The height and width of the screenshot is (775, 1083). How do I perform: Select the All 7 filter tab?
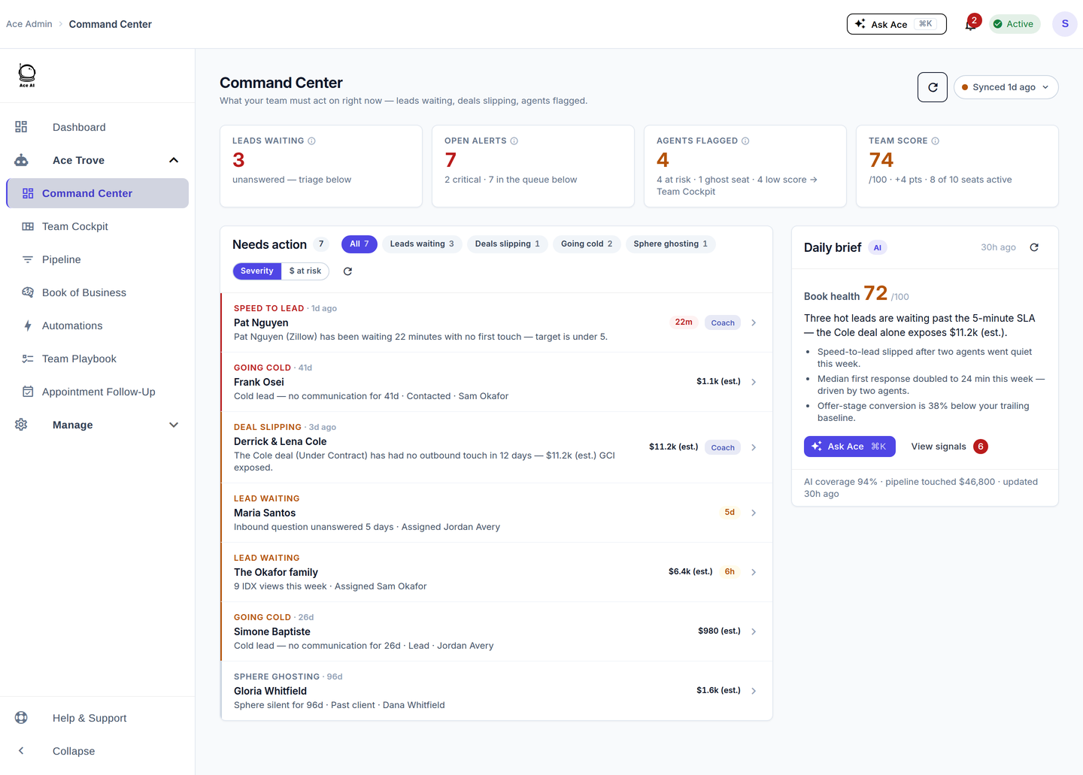click(359, 244)
